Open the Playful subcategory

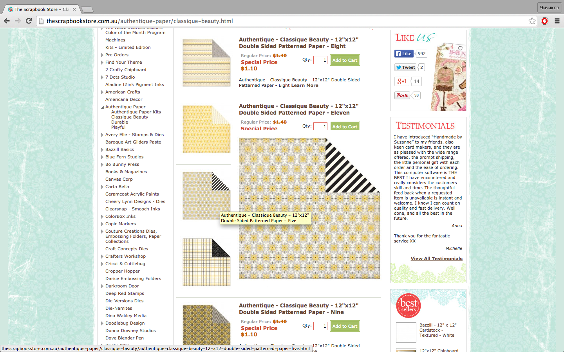(x=118, y=127)
